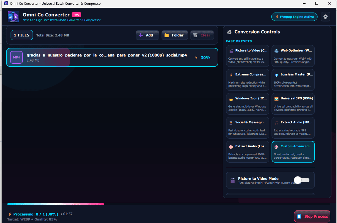Click the lightning icon beside Processing status

pos(10,214)
